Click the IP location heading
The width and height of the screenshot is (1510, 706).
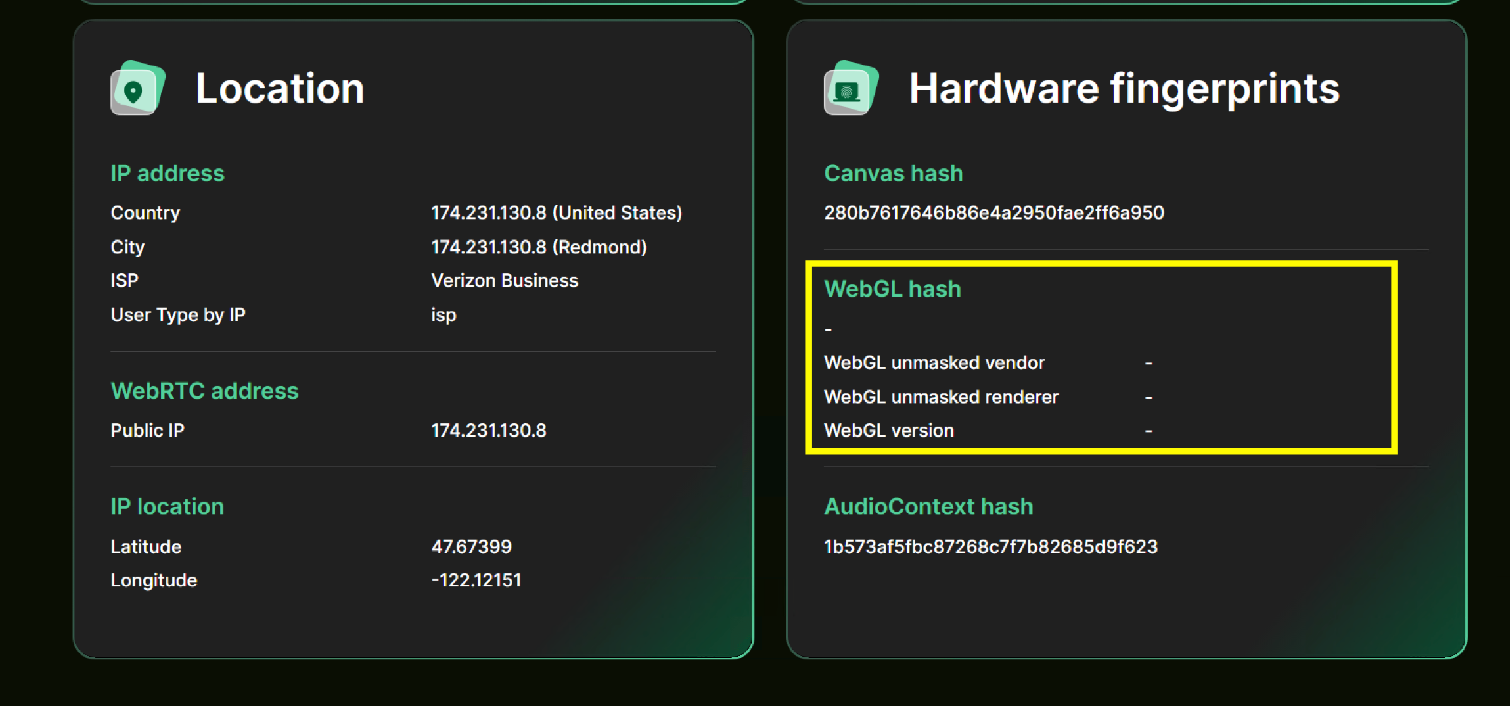point(167,506)
